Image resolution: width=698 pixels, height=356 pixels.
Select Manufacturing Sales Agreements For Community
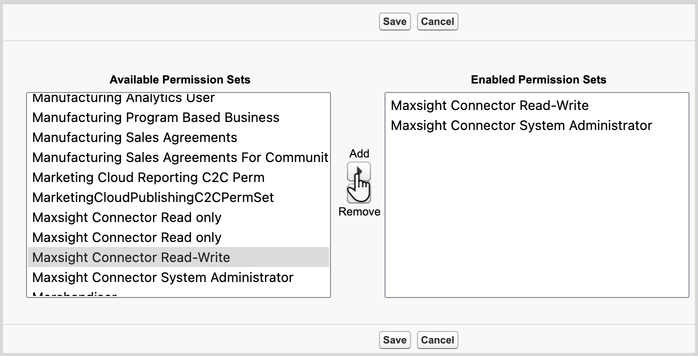click(180, 157)
